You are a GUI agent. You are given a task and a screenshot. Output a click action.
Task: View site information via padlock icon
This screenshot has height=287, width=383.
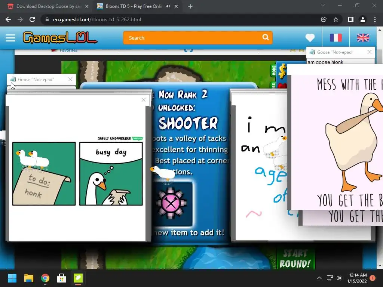click(47, 19)
